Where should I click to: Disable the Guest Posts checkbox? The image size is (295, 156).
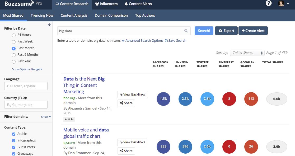pyautogui.click(x=14, y=147)
